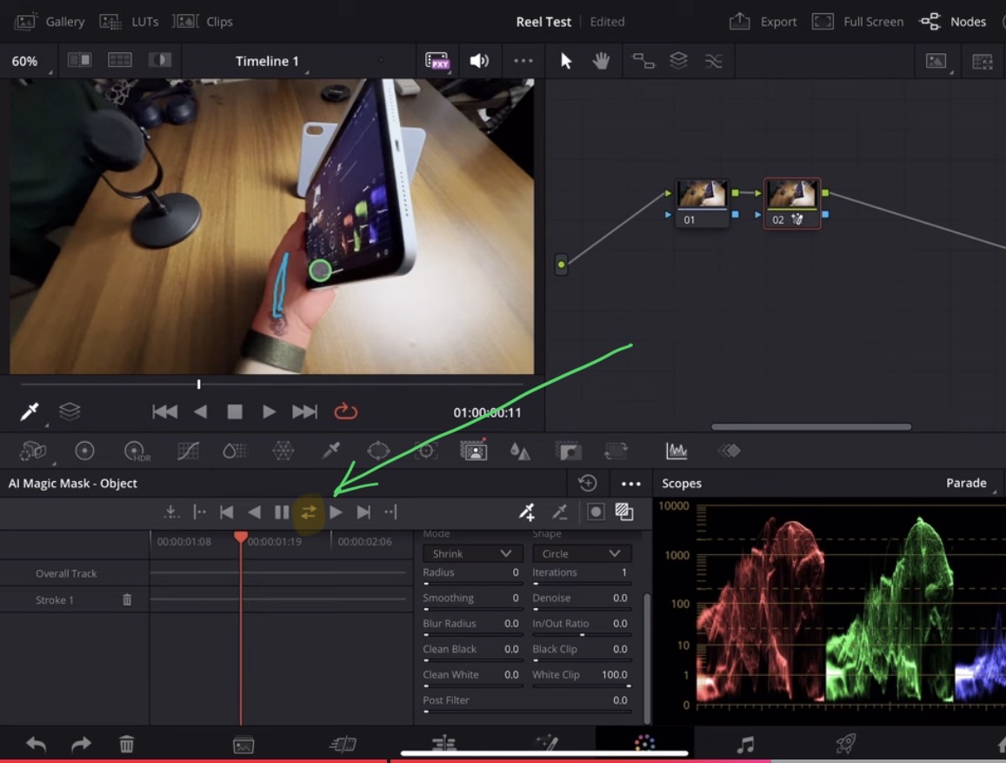
Task: Toggle the loop playback button
Action: tap(346, 412)
